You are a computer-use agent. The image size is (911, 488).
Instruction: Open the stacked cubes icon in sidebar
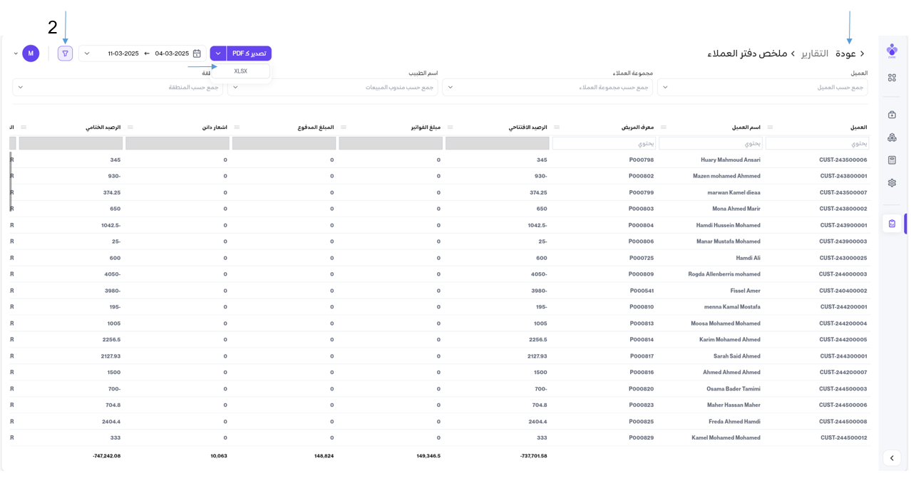(x=892, y=137)
